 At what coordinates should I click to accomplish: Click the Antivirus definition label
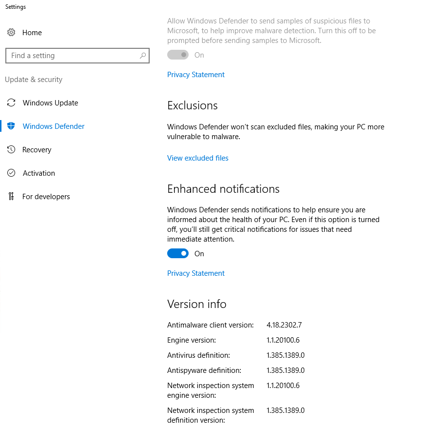coord(198,355)
